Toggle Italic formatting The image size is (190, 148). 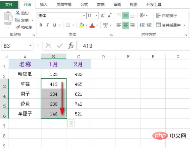pos(47,25)
